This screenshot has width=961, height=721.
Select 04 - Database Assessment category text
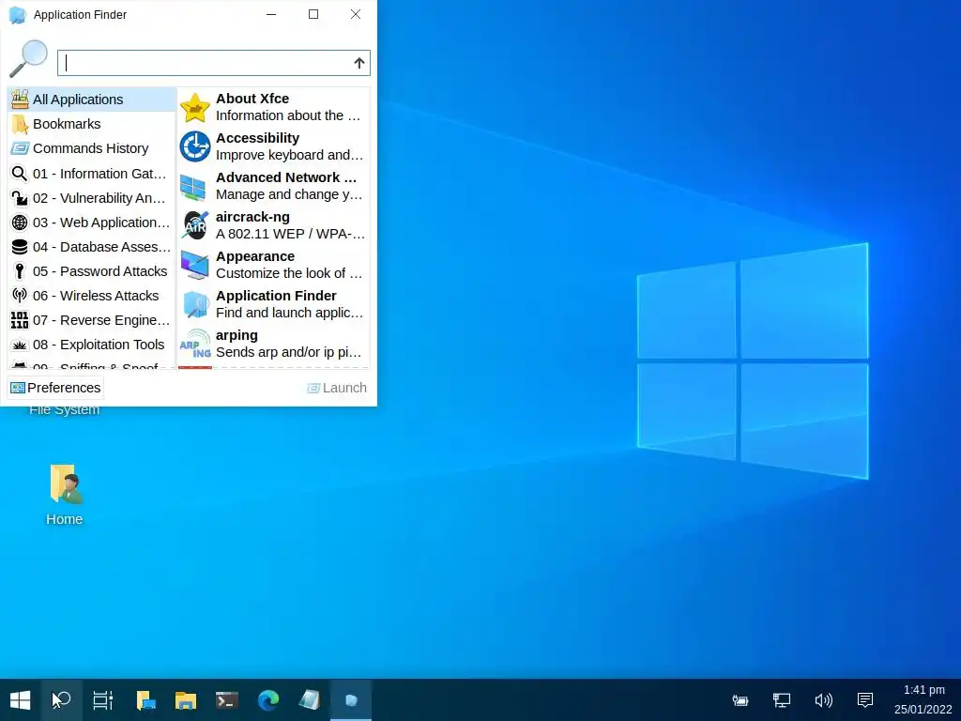click(101, 247)
